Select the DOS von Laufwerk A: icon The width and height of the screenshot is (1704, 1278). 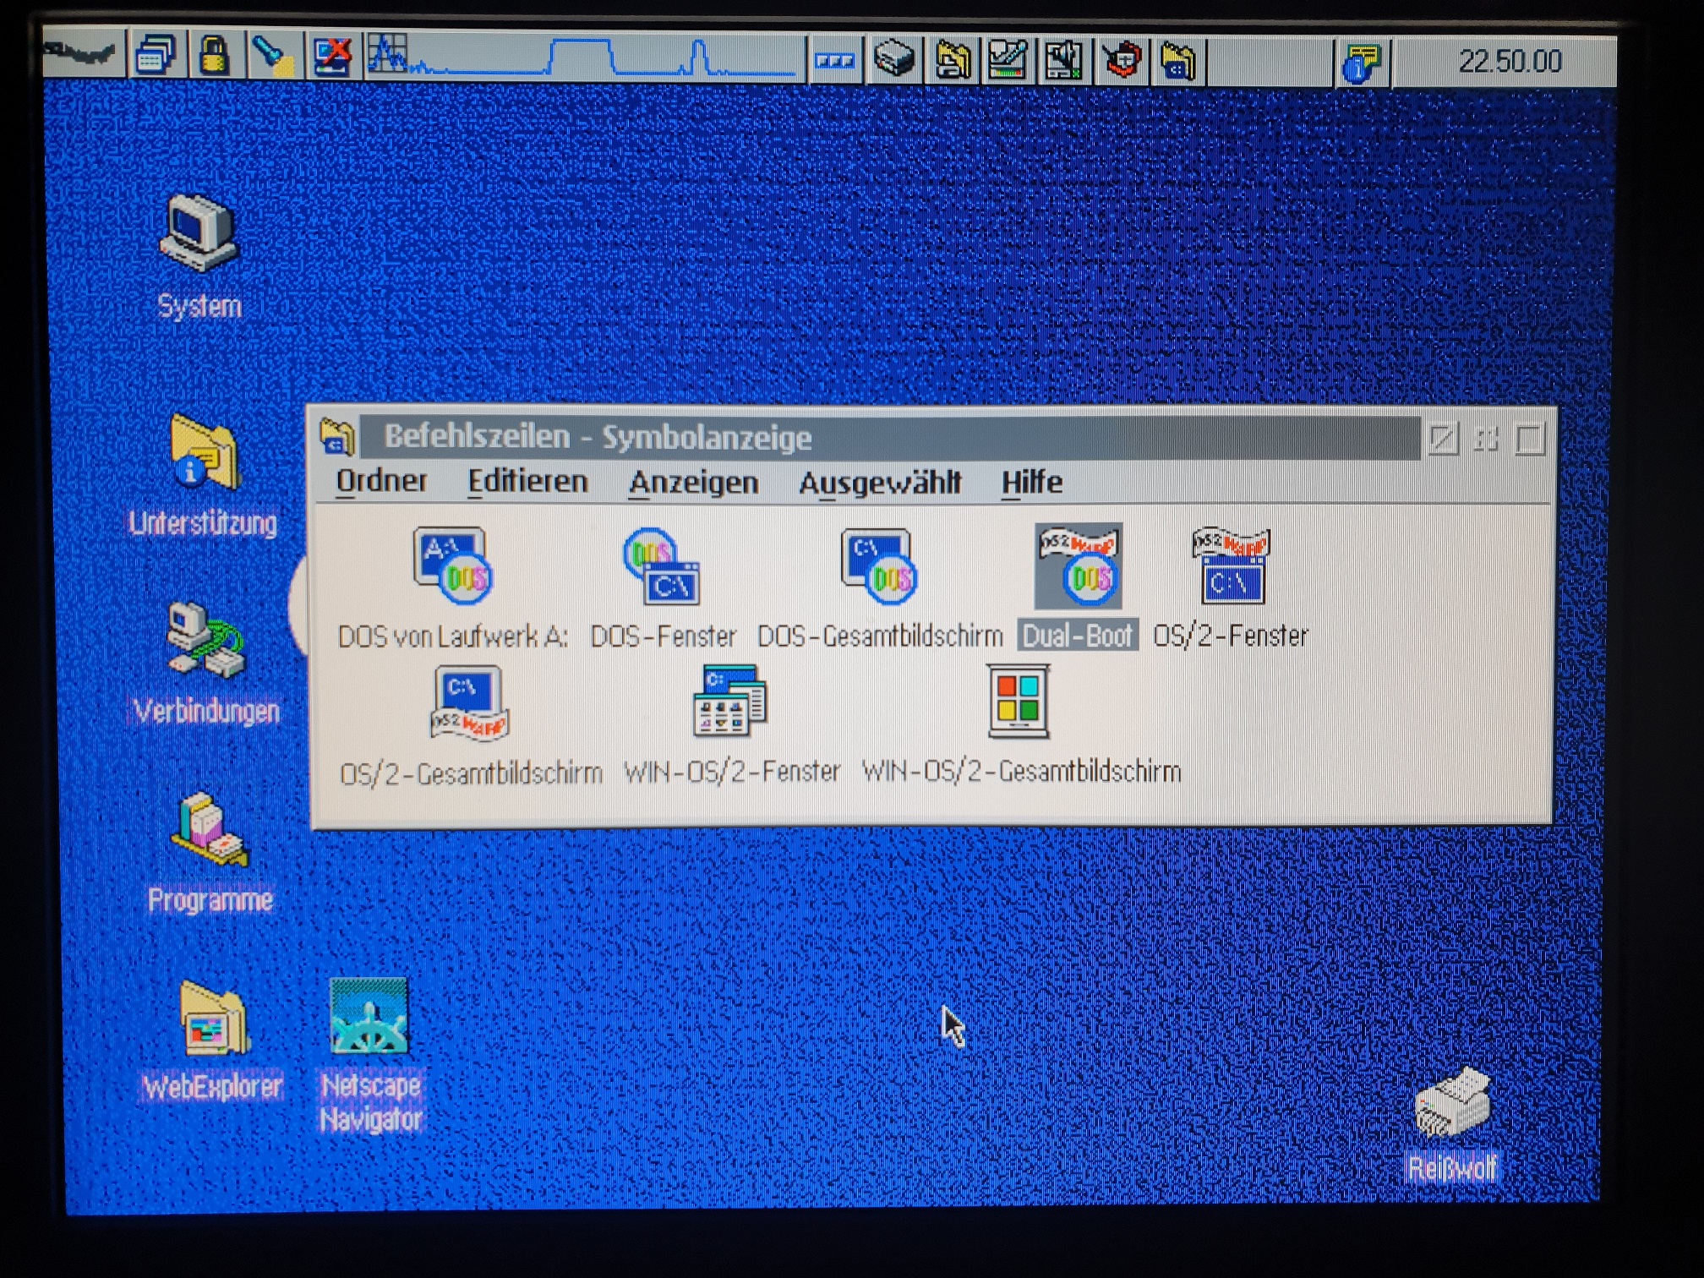[x=452, y=565]
